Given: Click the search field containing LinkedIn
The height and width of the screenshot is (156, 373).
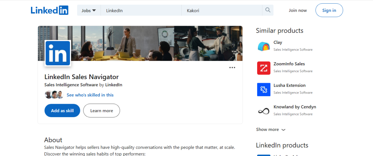Looking at the screenshot, I should tap(141, 11).
